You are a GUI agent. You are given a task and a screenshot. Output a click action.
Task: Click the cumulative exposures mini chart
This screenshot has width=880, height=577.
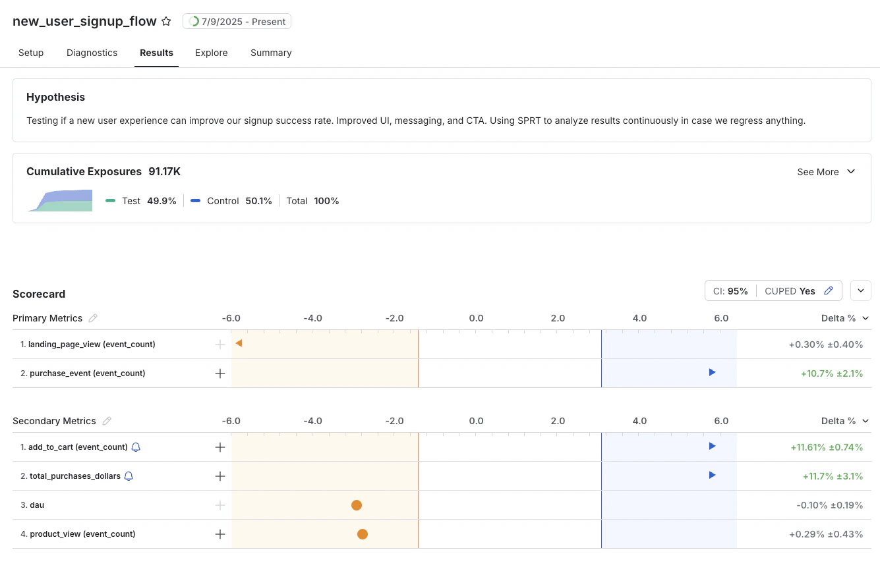pos(59,199)
